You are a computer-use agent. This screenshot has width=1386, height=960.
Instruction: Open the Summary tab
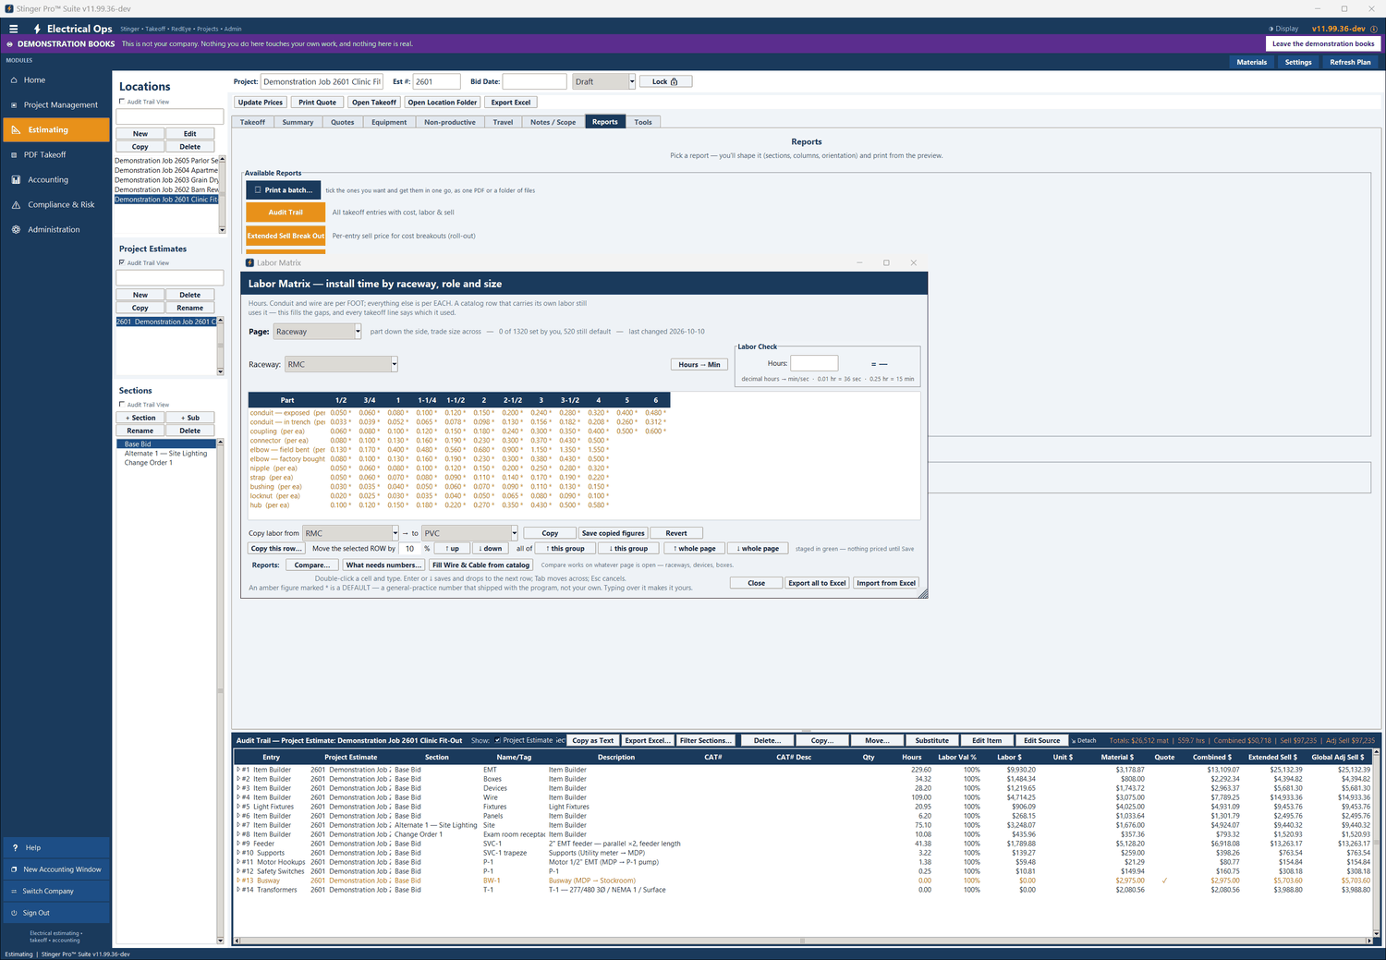(298, 122)
